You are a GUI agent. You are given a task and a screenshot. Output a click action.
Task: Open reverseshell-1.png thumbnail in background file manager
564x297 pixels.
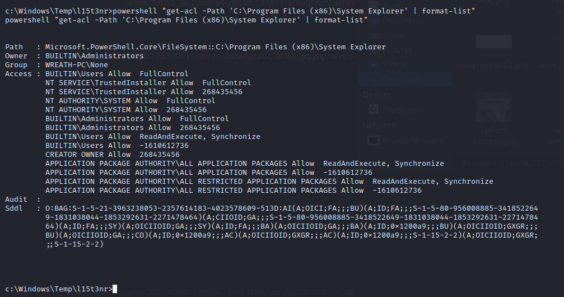pyautogui.click(x=494, y=42)
